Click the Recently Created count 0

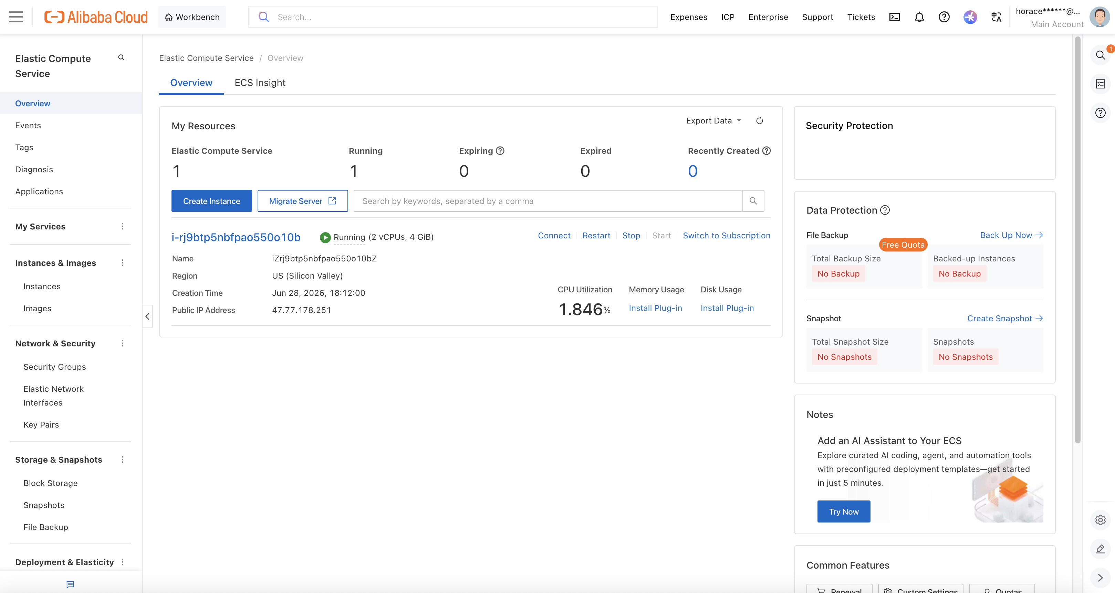(x=692, y=171)
